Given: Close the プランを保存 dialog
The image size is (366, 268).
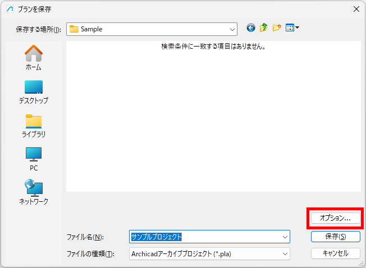Looking at the screenshot, I should 356,9.
